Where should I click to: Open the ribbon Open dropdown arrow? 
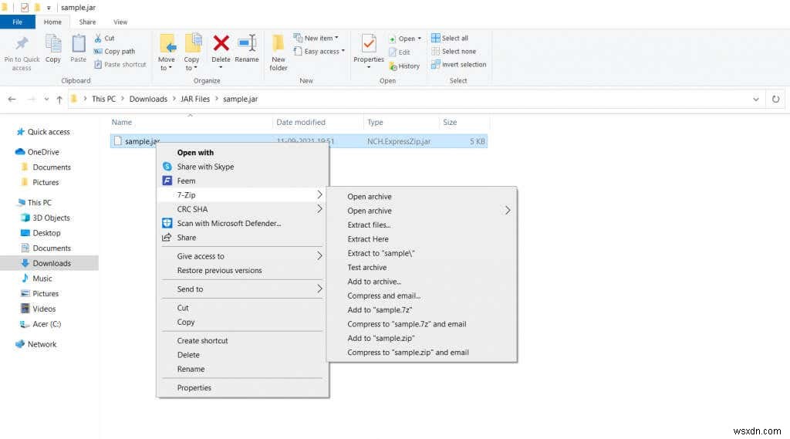(x=419, y=39)
